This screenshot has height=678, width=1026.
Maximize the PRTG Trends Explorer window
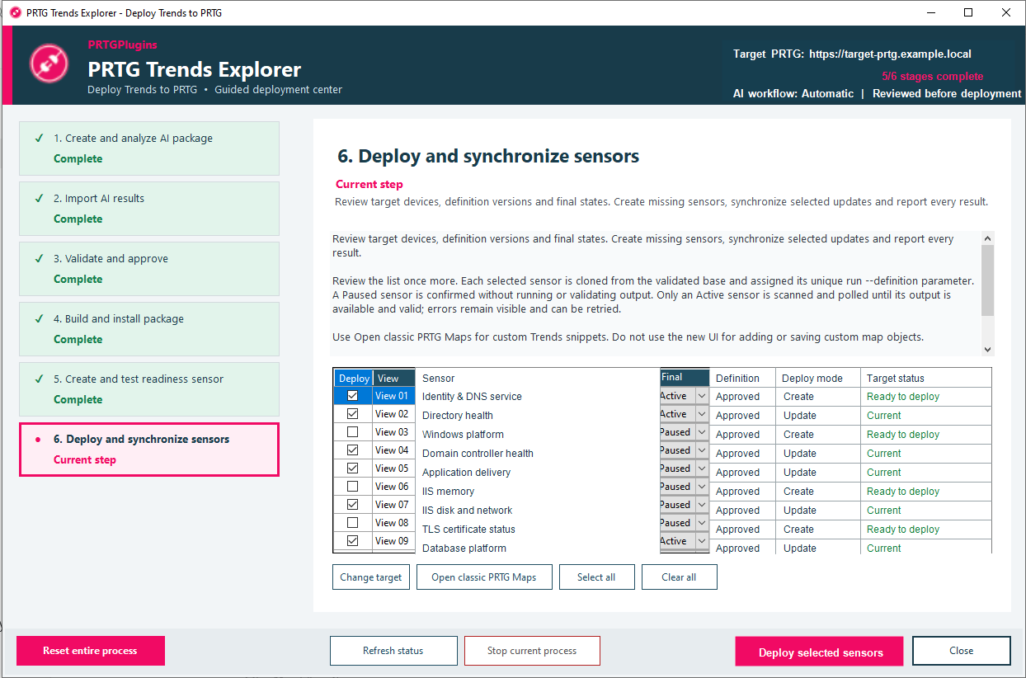[x=968, y=12]
